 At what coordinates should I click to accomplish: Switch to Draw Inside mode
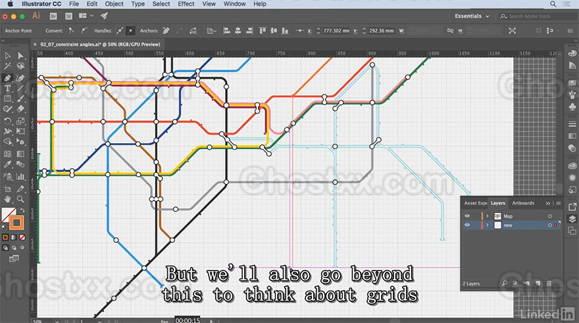click(x=22, y=248)
